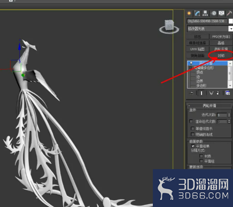Screen dimensions: 233x207
Task: Click the blue Z-axis gizmo arrow
Action: (19, 46)
